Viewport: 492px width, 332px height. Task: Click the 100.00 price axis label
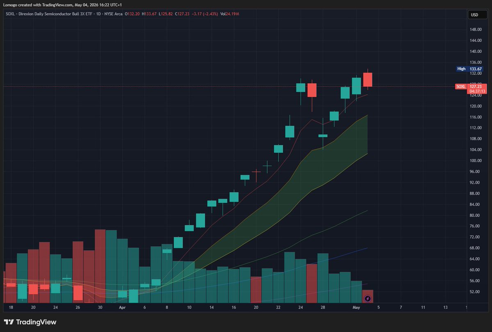[x=476, y=160]
